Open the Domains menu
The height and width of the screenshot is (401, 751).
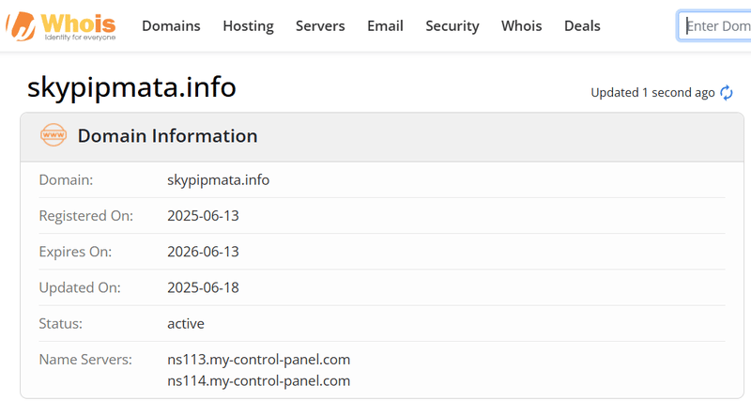171,26
